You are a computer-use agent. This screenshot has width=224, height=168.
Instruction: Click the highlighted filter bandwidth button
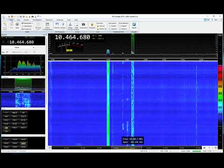[23, 143]
